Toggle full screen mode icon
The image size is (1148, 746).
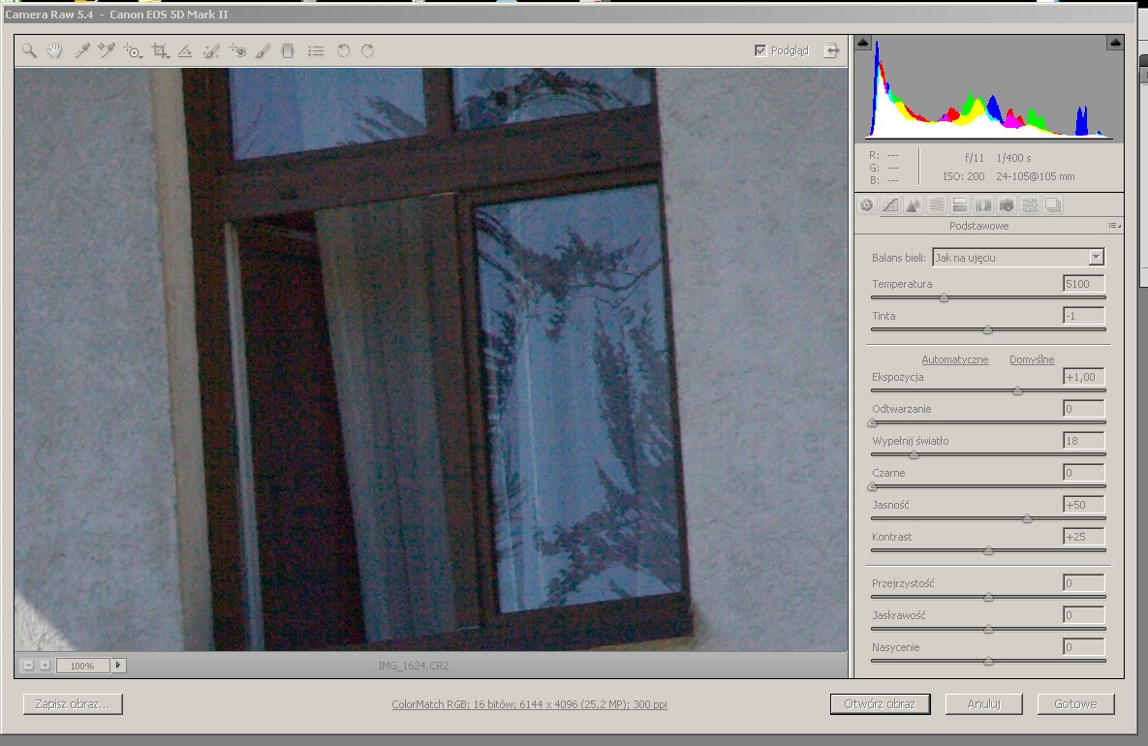coord(831,51)
